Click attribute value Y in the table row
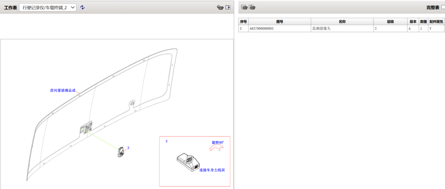Image resolution: width=445 pixels, height=189 pixels. pyautogui.click(x=436, y=28)
